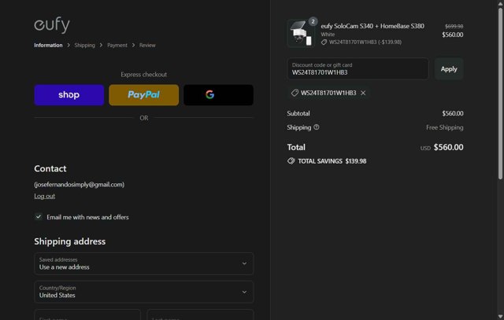Click the discount code or gift card field
Viewport: 504px width, 320px height.
click(358, 69)
